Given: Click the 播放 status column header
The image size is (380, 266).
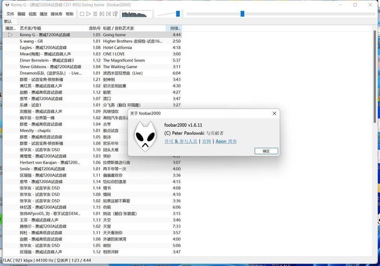Looking at the screenshot, I should pyautogui.click(x=11, y=28).
